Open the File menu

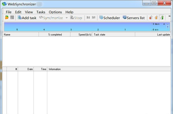[x=9, y=12]
